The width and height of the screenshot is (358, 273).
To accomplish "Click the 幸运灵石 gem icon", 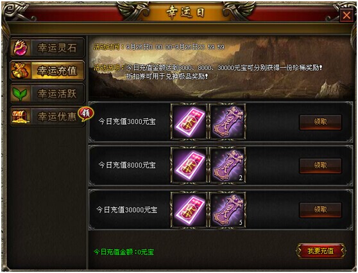I will click(21, 48).
